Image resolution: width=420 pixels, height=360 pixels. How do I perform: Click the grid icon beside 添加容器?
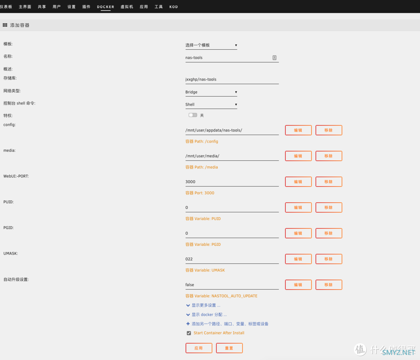click(5, 25)
